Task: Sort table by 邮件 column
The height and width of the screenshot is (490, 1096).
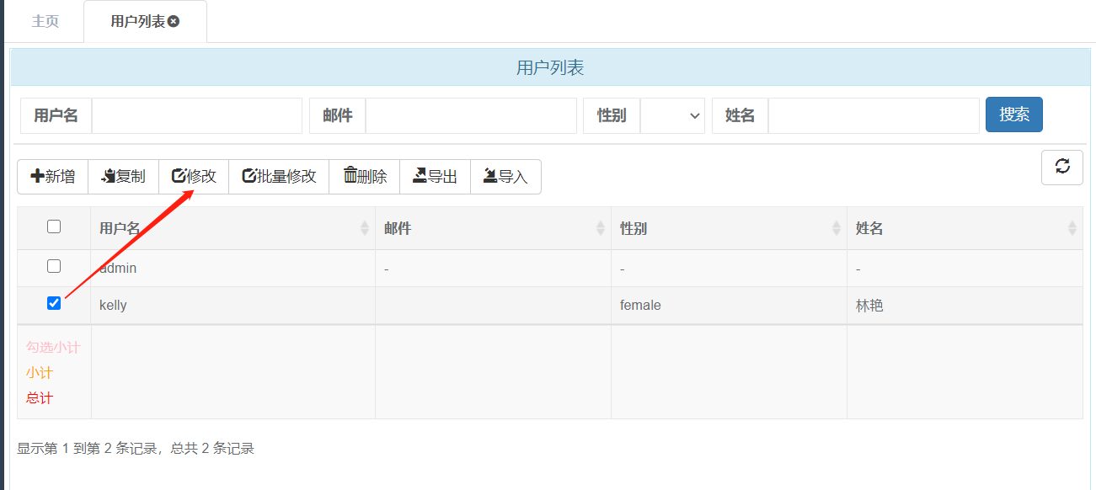Action: click(x=494, y=228)
